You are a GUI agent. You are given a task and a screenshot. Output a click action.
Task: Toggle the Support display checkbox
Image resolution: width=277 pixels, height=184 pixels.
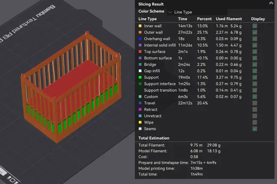pos(254,77)
